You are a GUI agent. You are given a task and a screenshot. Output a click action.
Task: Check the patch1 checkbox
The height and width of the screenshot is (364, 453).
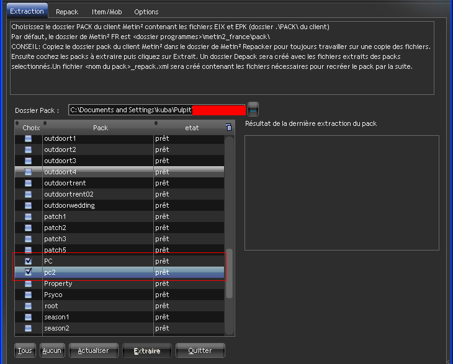click(x=29, y=216)
